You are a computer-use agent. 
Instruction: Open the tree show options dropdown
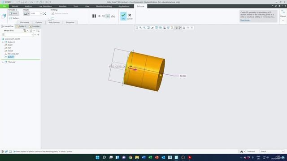click(34, 31)
